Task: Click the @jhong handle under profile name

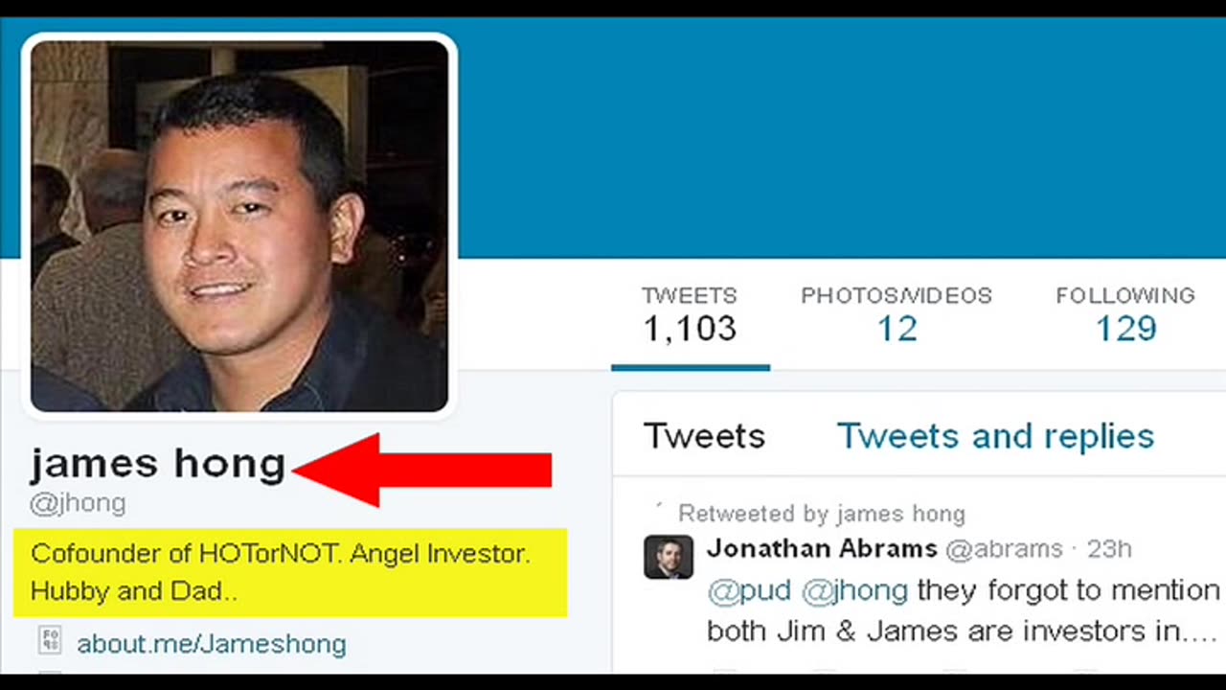Action: click(78, 503)
